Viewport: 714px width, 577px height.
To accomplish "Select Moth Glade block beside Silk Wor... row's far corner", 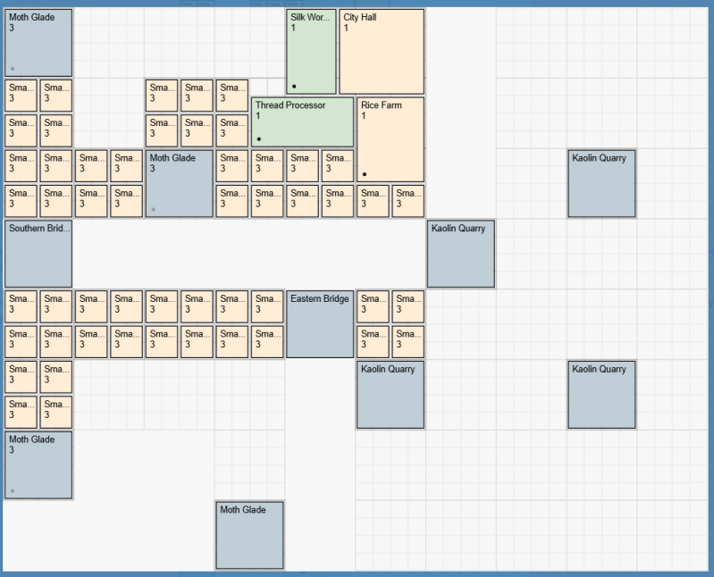I will [38, 43].
